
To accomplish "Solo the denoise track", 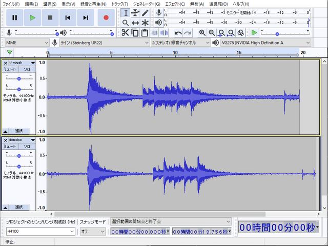I will click(x=27, y=146).
